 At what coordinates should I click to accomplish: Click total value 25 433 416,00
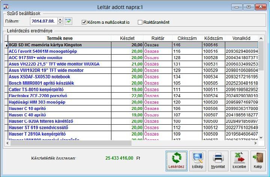click(x=119, y=158)
